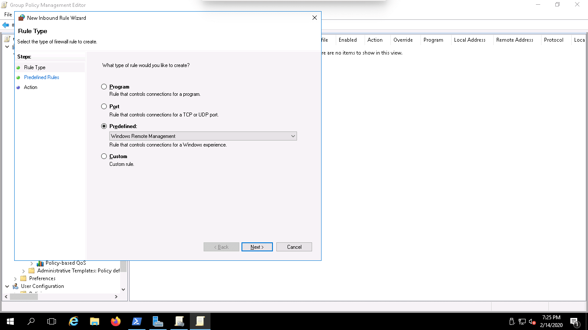
Task: Switch to the Group Policy Management taskbar window
Action: (x=179, y=321)
